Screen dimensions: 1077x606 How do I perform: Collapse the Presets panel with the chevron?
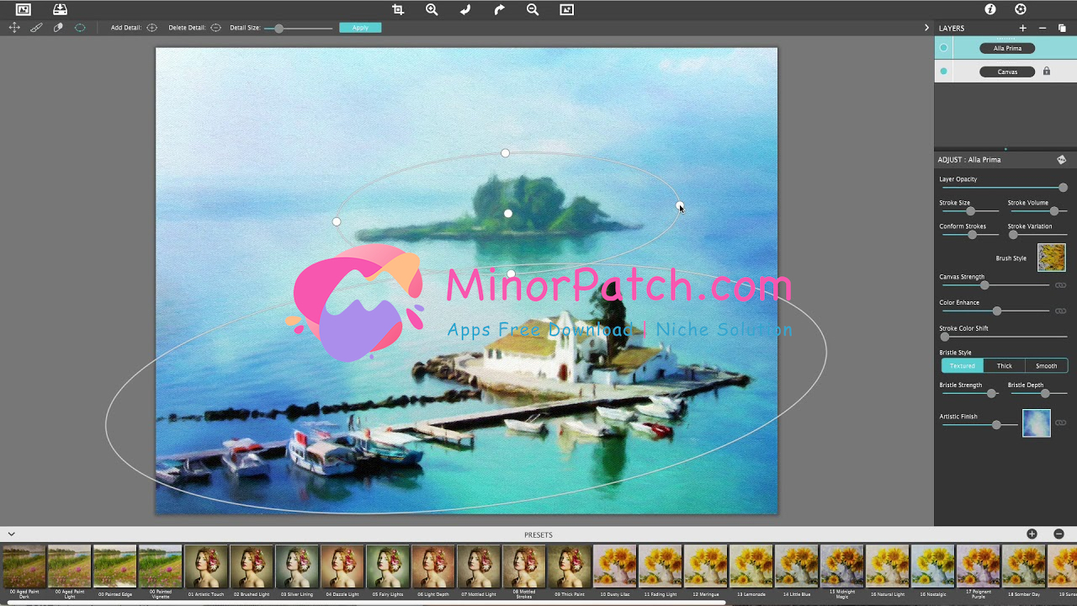pyautogui.click(x=12, y=534)
